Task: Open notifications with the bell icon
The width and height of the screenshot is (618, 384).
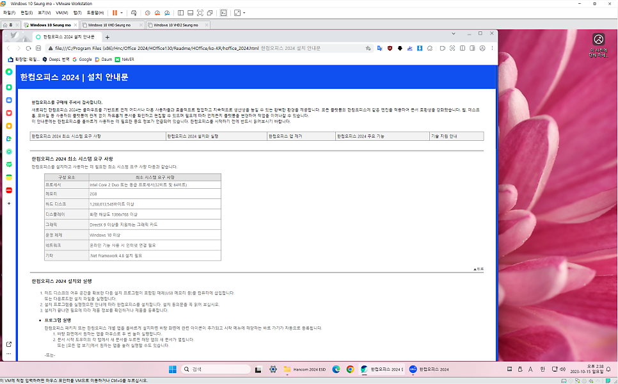Action: click(608, 369)
